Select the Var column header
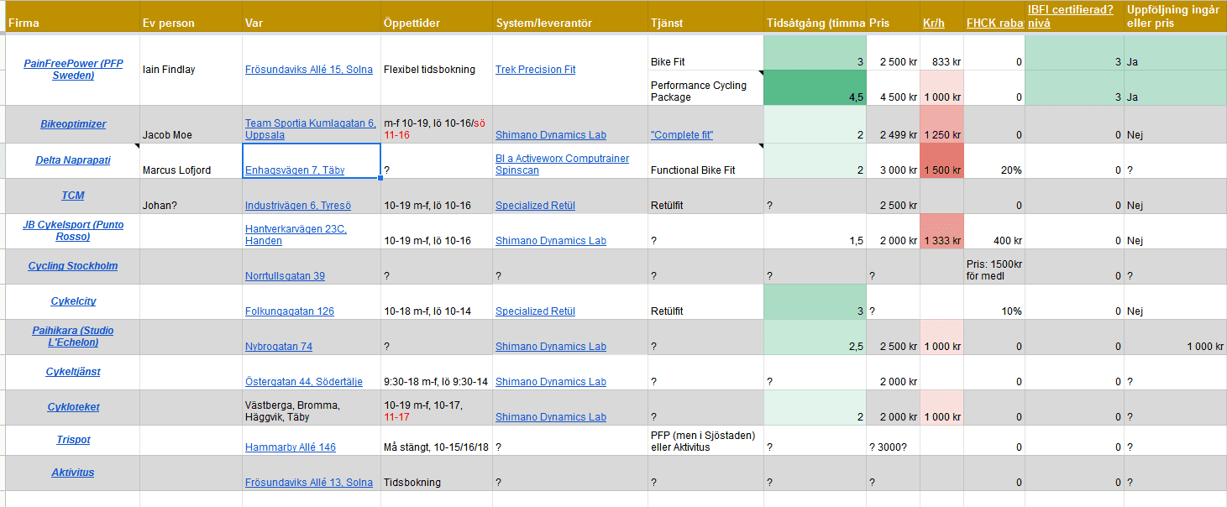 pyautogui.click(x=311, y=17)
